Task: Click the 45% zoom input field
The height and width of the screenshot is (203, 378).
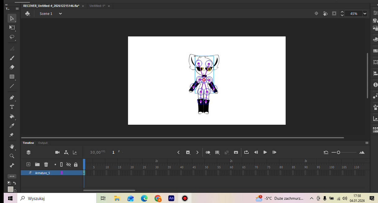Action: (x=354, y=14)
